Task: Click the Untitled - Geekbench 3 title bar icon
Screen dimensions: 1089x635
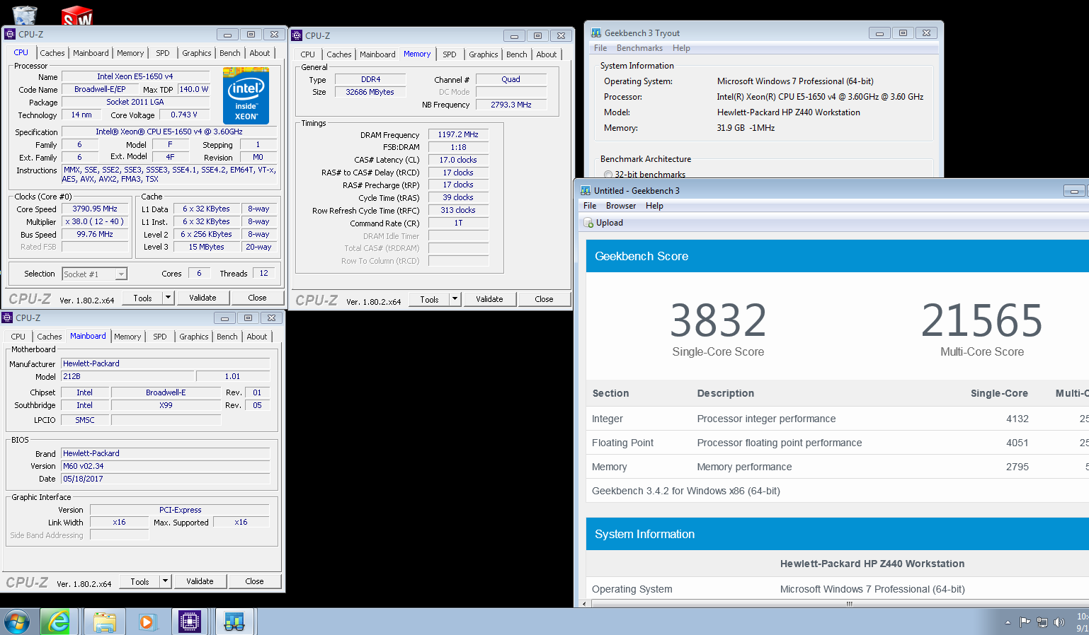Action: pyautogui.click(x=586, y=190)
